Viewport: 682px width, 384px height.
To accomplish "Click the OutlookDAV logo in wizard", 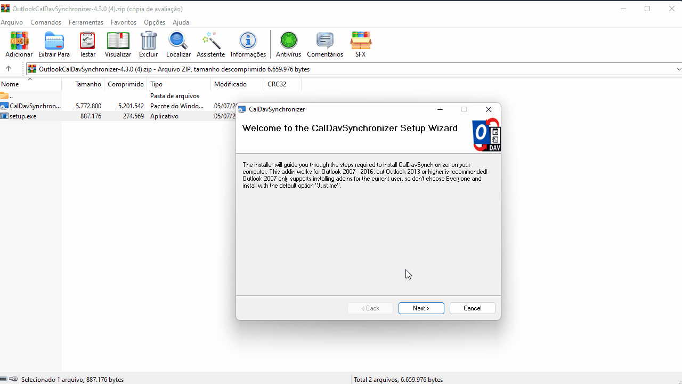I will (x=486, y=135).
